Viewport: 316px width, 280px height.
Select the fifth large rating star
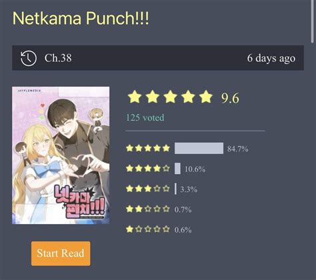click(x=206, y=97)
